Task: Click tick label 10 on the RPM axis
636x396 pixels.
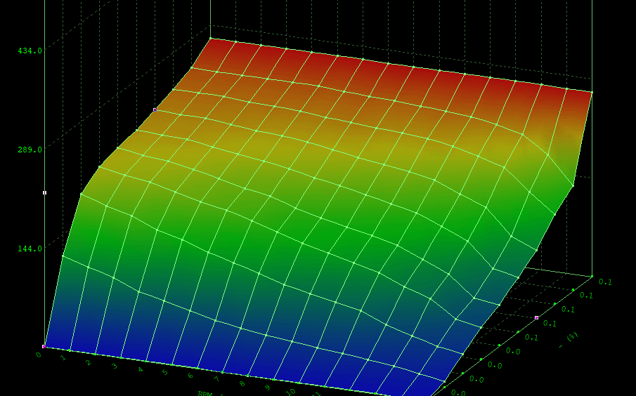Action: [x=290, y=391]
